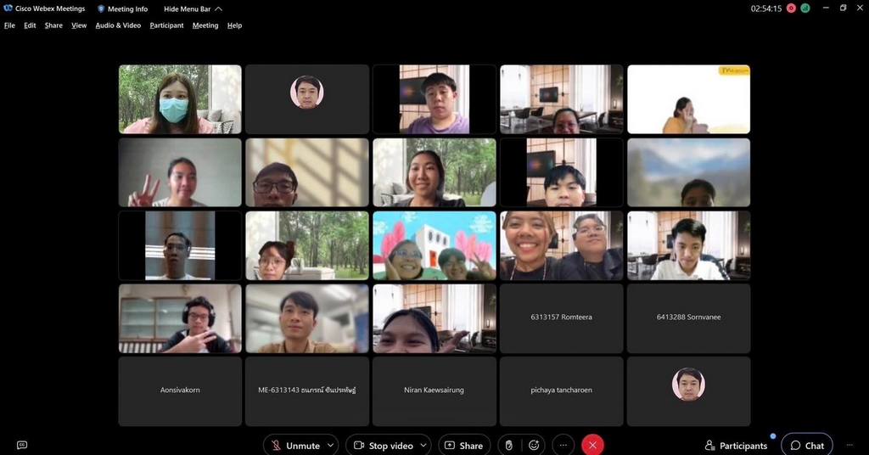The image size is (869, 455).
Task: Open the more options ellipsis in toolbar
Action: click(x=563, y=445)
